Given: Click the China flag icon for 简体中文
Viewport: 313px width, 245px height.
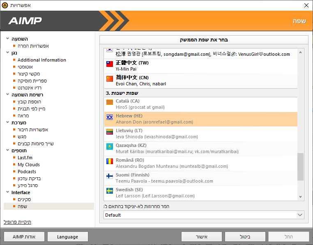Looking at the screenshot, I should point(110,79).
